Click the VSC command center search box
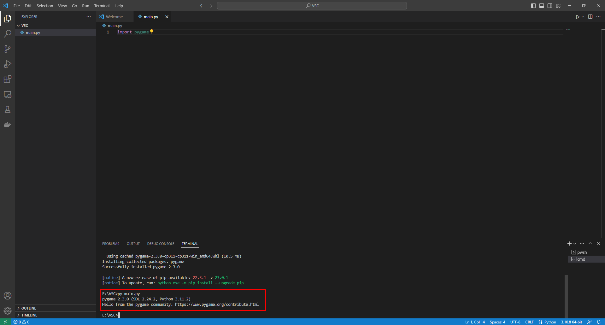Screen dimensions: 605x325 tap(312, 6)
